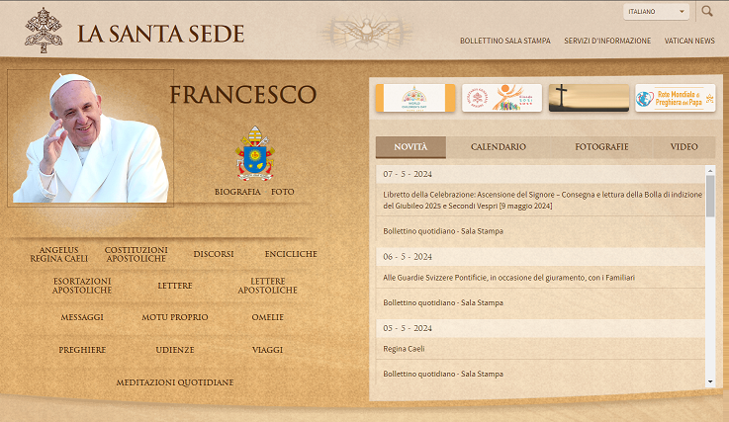Open Rete Mondiale di Preghiera del Papa banner

point(675,98)
